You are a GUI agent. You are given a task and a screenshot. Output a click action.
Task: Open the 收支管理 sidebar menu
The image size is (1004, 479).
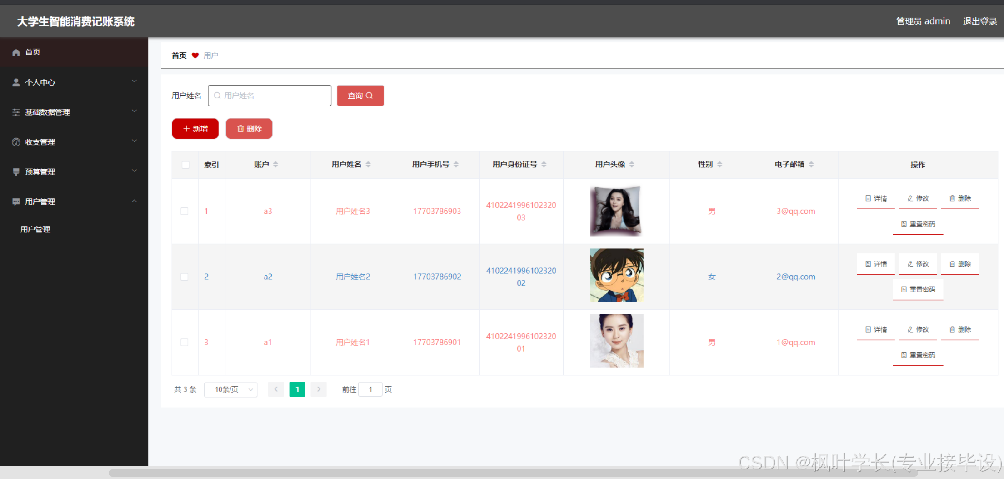[74, 142]
